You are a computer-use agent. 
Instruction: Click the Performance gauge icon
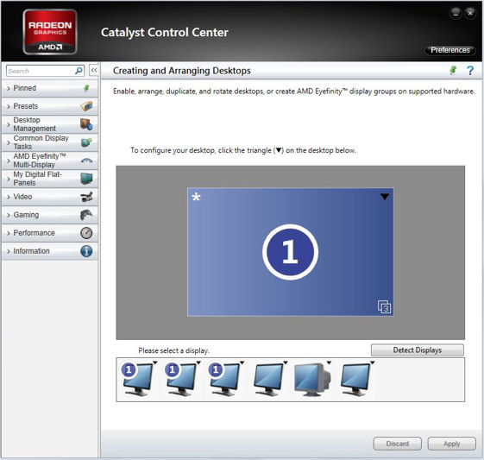point(86,233)
